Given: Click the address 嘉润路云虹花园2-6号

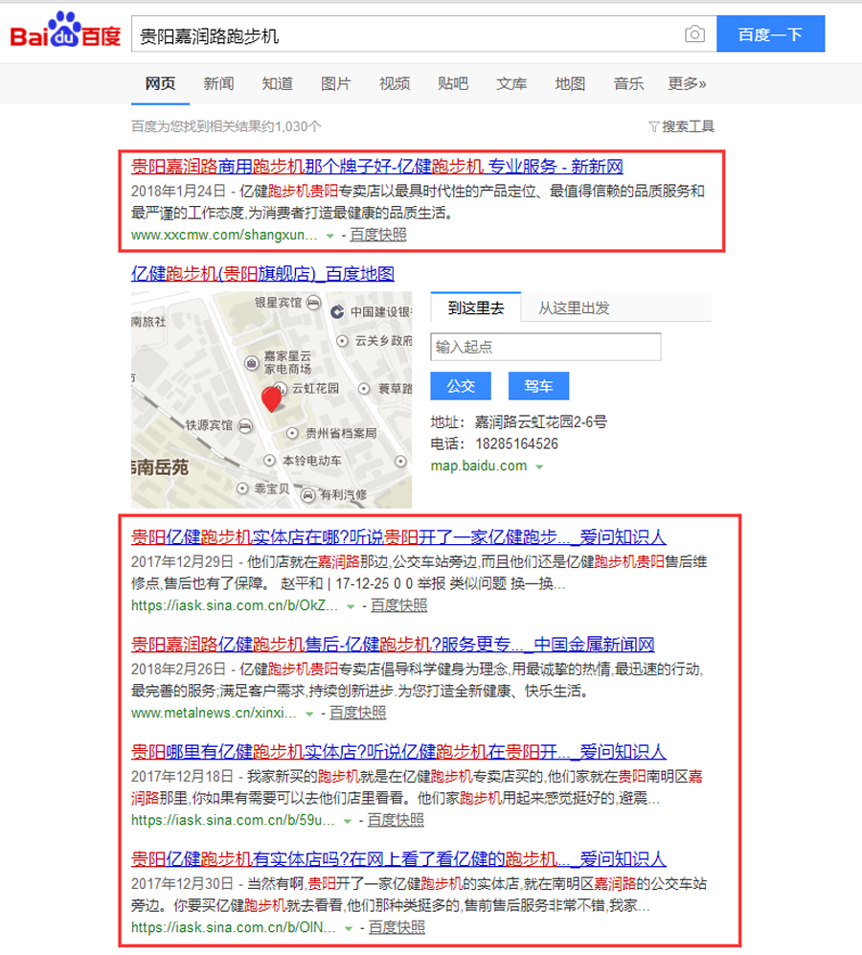Looking at the screenshot, I should pyautogui.click(x=541, y=421).
